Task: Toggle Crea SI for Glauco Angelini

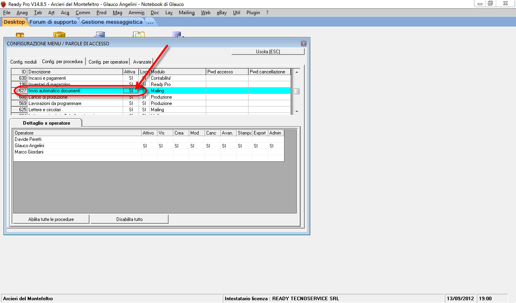Action: coord(181,146)
